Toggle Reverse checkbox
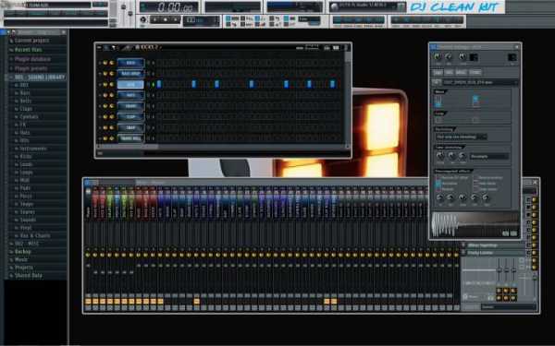 438,189
